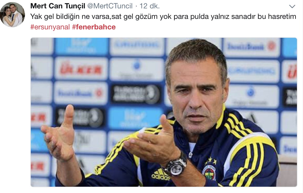The height and width of the screenshot is (193, 303).
Task: Open the tweet via 12 dk. timestamp
Action: (x=150, y=6)
